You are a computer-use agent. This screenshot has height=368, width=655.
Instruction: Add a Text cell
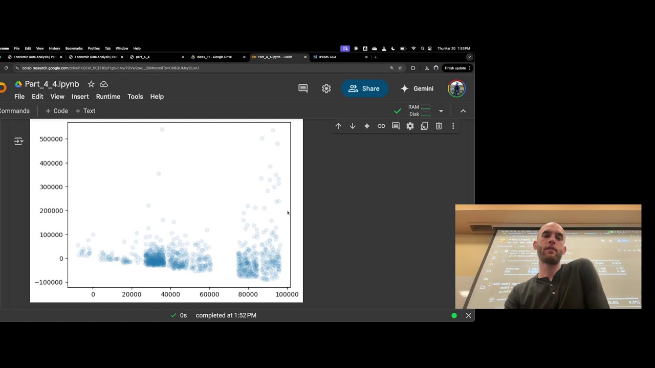85,111
